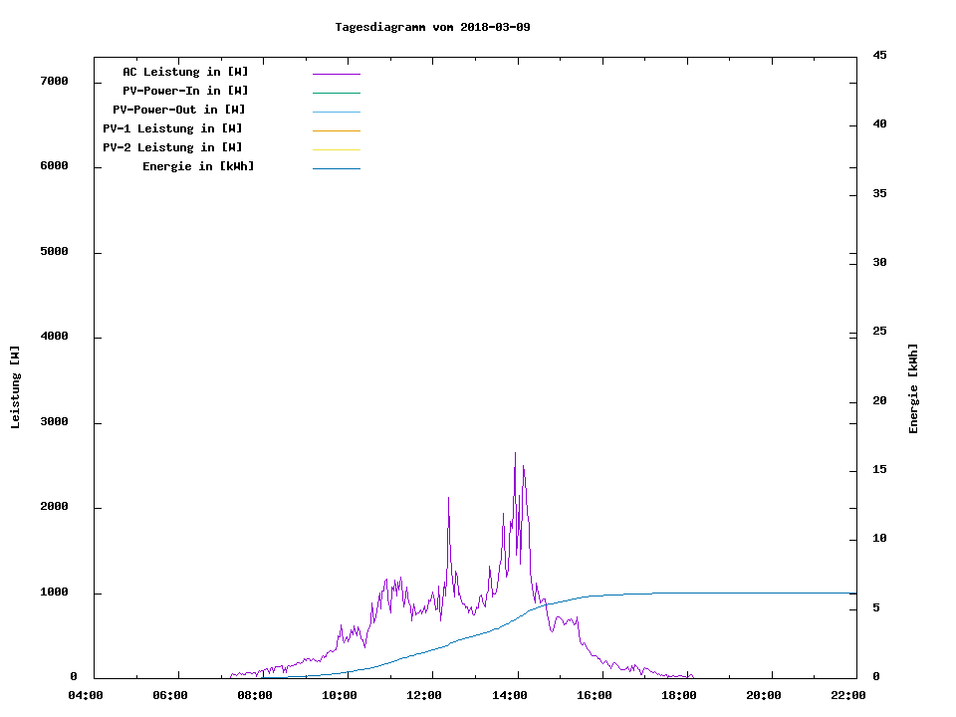956x717 pixels.
Task: Click the right axis title Energie [kWh]
Action: point(913,388)
